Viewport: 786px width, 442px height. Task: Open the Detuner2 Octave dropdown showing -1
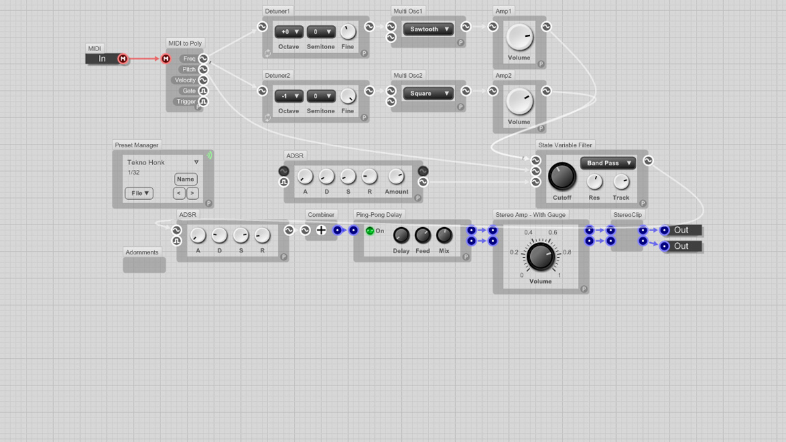click(x=289, y=96)
